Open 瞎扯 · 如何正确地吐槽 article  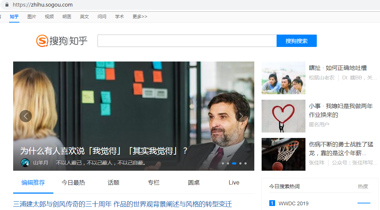[x=338, y=68]
